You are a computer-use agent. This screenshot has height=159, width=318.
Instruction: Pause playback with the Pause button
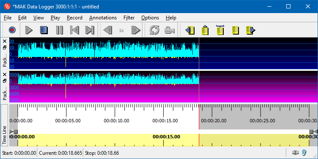[x=60, y=30]
